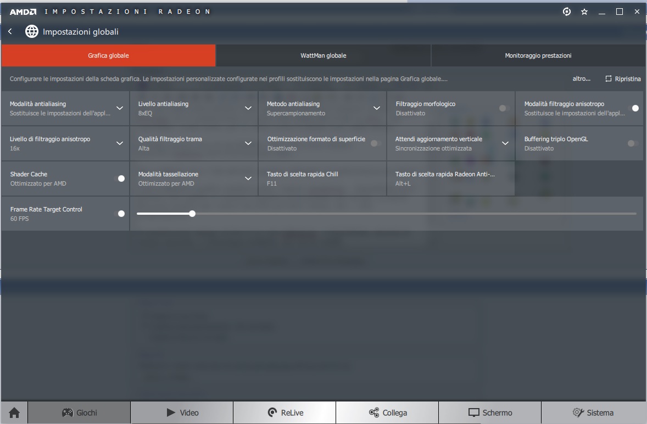This screenshot has width=647, height=424.
Task: Switch to Monitoraggio prestazioni tab
Action: tap(538, 55)
